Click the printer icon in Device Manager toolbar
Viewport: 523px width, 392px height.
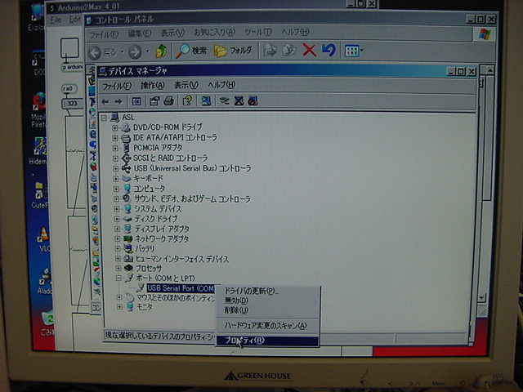[x=169, y=101]
